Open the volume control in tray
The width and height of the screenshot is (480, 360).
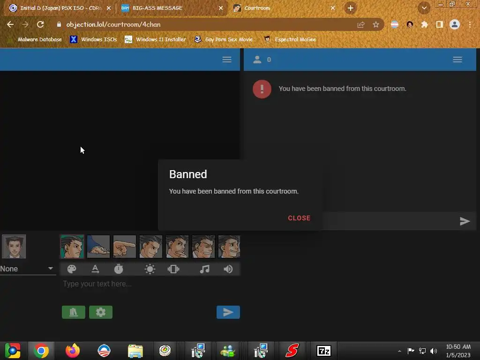point(434,351)
